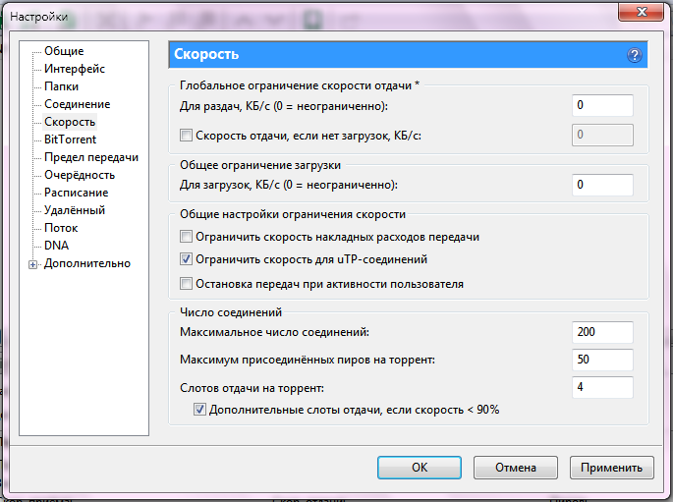Click the Глобальное ограничение скорости отдачи label
This screenshot has height=502, width=673.
click(299, 85)
